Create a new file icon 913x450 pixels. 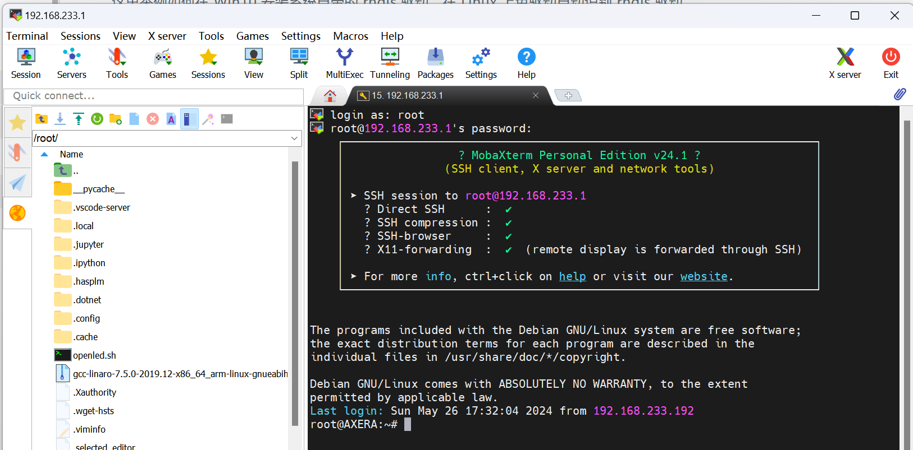134,119
